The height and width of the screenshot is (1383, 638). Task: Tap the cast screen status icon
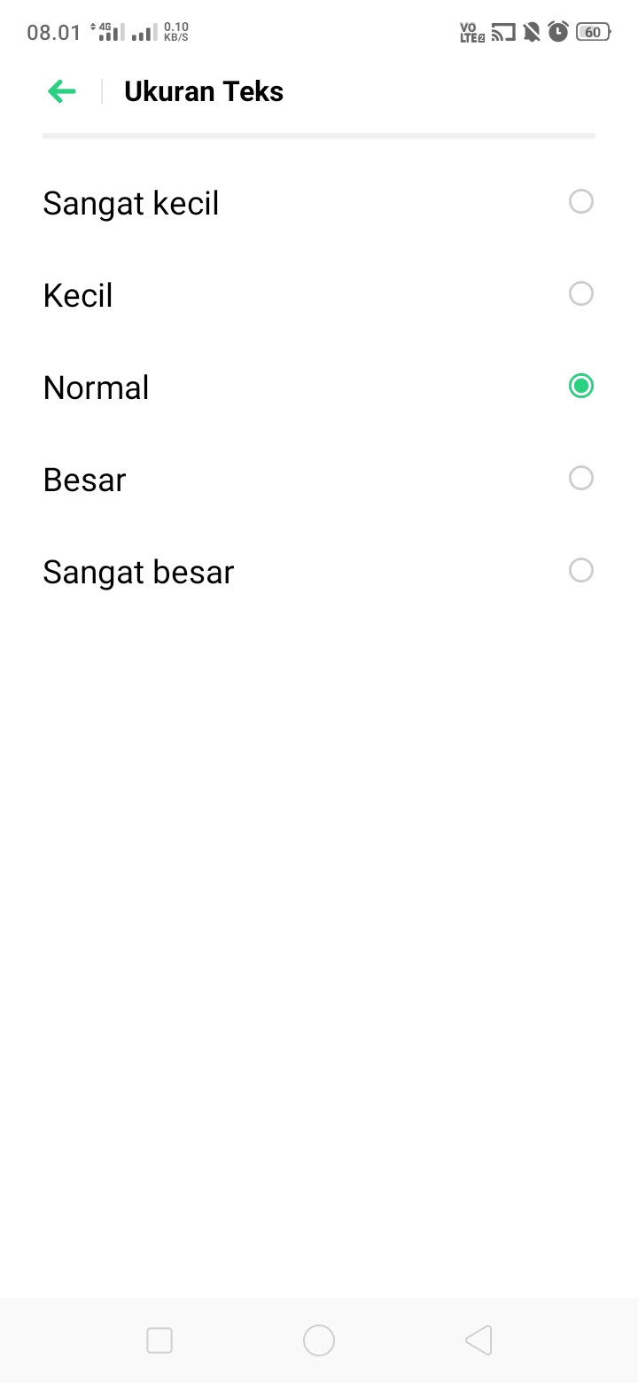503,33
